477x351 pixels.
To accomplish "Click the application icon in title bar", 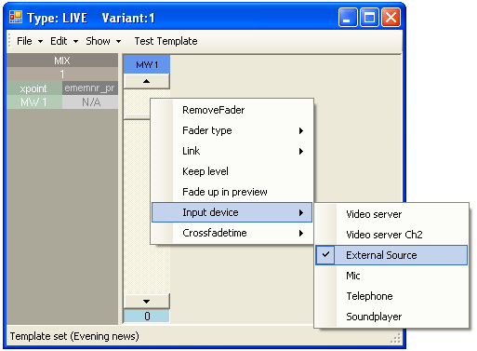I will [16, 17].
